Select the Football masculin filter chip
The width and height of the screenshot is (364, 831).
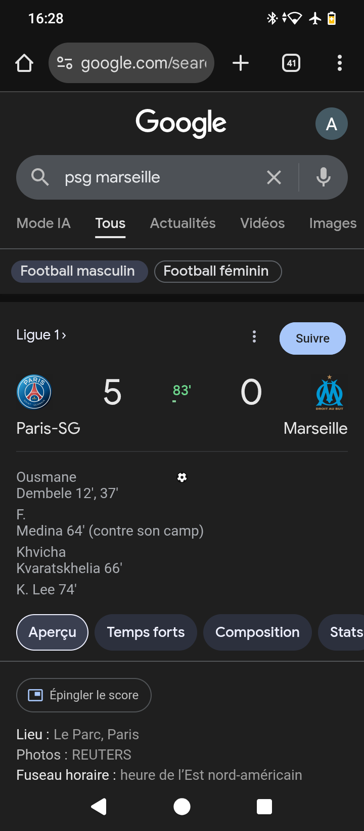(x=78, y=271)
